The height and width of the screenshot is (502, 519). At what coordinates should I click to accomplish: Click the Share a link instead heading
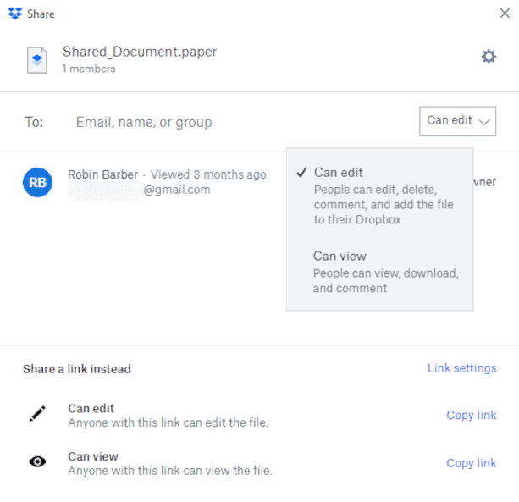[x=77, y=369]
